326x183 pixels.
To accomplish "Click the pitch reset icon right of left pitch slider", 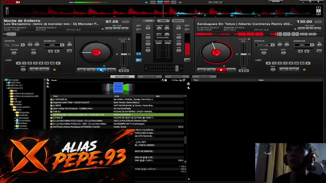I will tap(129, 54).
